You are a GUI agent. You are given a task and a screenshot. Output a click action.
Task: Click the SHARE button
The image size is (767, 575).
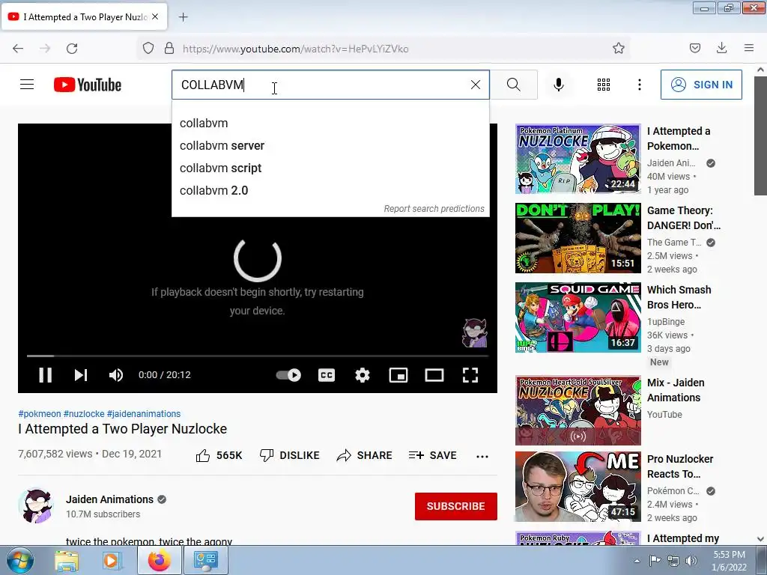point(365,455)
